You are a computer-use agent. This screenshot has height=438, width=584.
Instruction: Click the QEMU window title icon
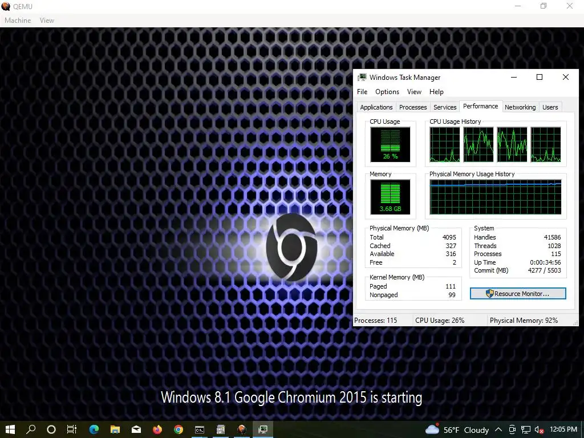6,6
